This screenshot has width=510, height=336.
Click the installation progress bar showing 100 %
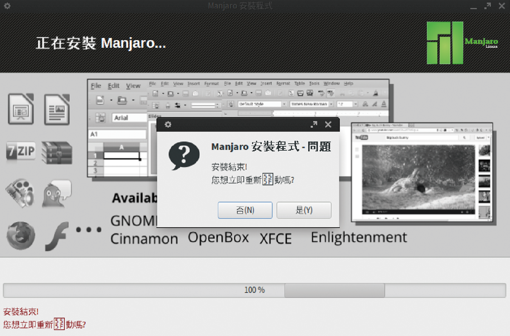(255, 290)
